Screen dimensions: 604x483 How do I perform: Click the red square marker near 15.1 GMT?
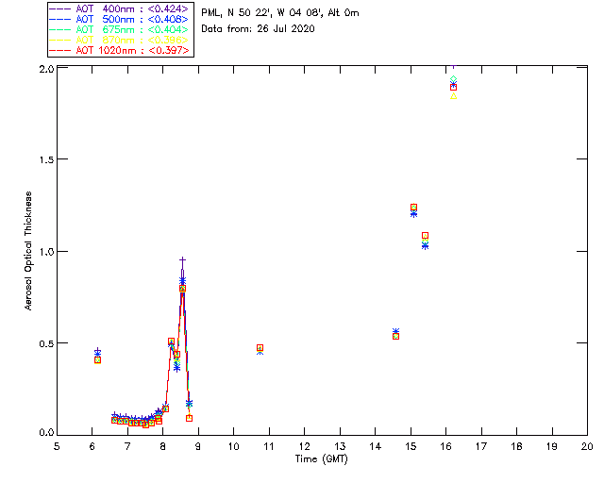coord(413,208)
